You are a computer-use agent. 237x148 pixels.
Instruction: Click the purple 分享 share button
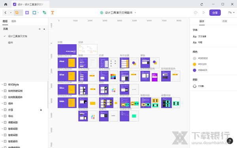coord(215,13)
